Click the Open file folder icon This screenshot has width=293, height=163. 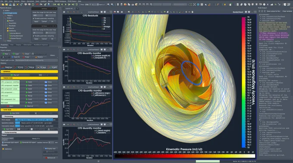[3, 4]
